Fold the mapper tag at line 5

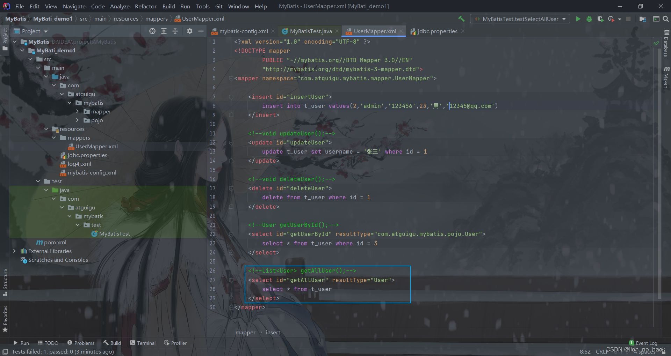pos(231,78)
